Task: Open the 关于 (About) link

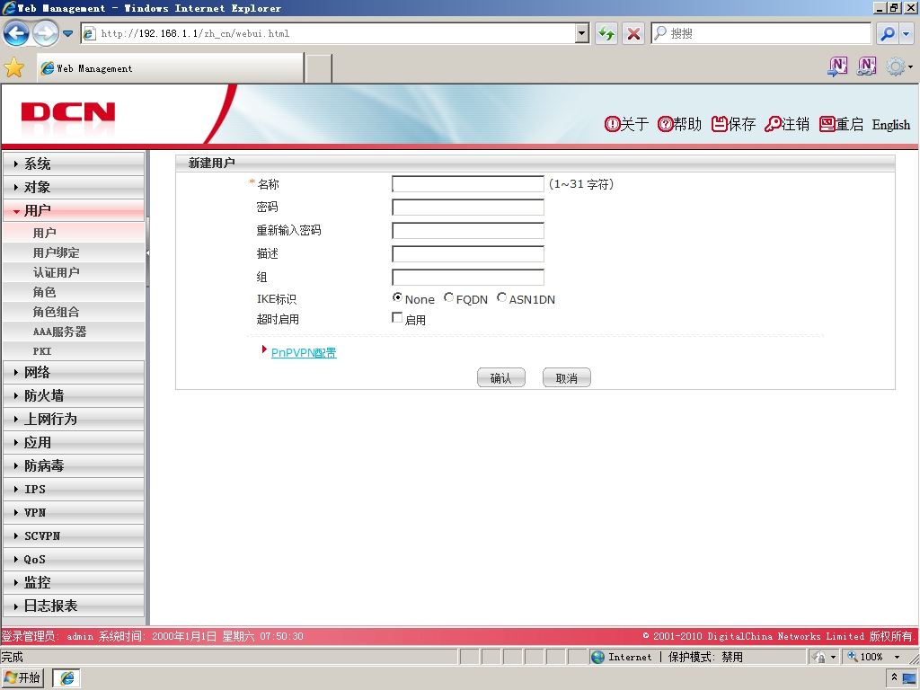Action: [626, 124]
